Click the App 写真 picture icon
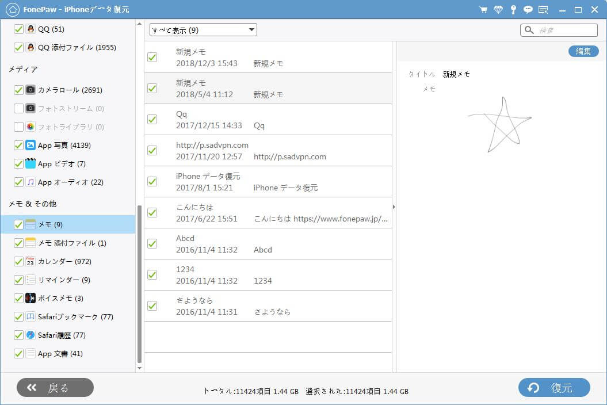 (x=30, y=145)
